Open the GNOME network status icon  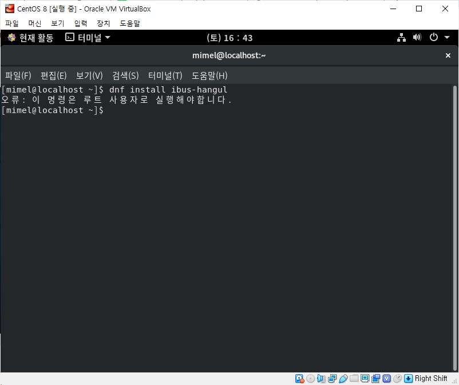401,37
